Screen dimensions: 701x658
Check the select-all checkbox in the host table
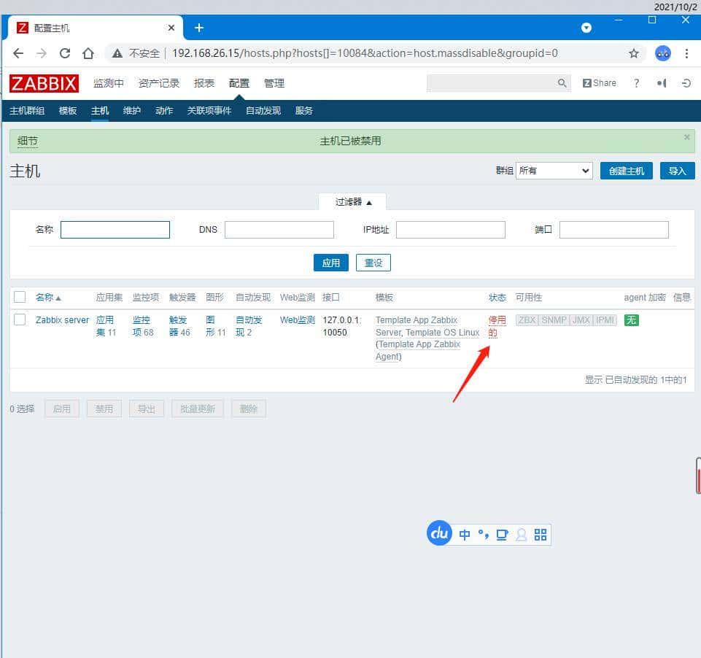pyautogui.click(x=20, y=297)
